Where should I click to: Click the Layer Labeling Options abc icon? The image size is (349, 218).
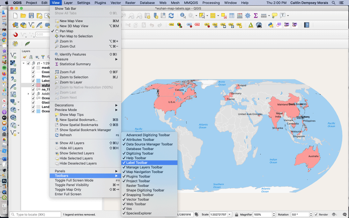tap(171, 25)
